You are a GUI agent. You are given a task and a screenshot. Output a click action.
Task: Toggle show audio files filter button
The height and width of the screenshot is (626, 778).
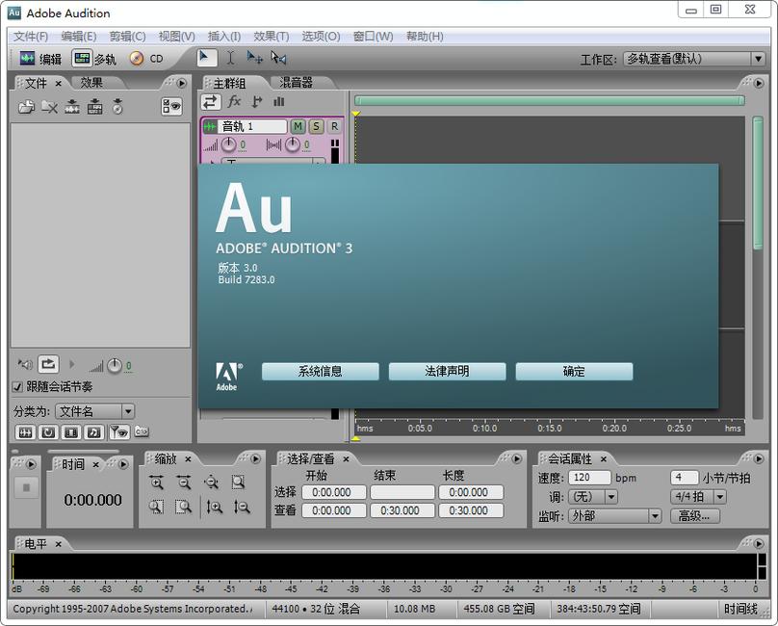tap(25, 432)
